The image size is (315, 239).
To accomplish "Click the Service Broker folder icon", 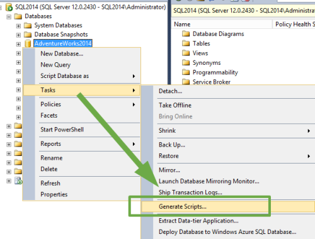I will 186,82.
